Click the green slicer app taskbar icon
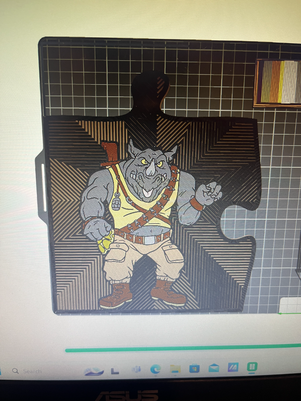The image size is (301, 401). (x=252, y=367)
